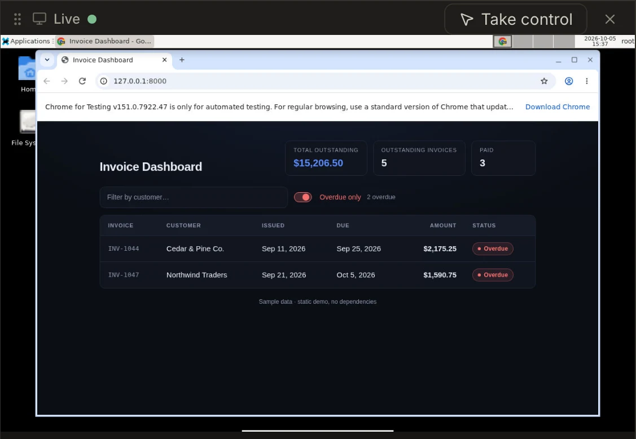Image resolution: width=636 pixels, height=439 pixels.
Task: Click the Overdue badge for INV-1047
Action: pos(493,275)
